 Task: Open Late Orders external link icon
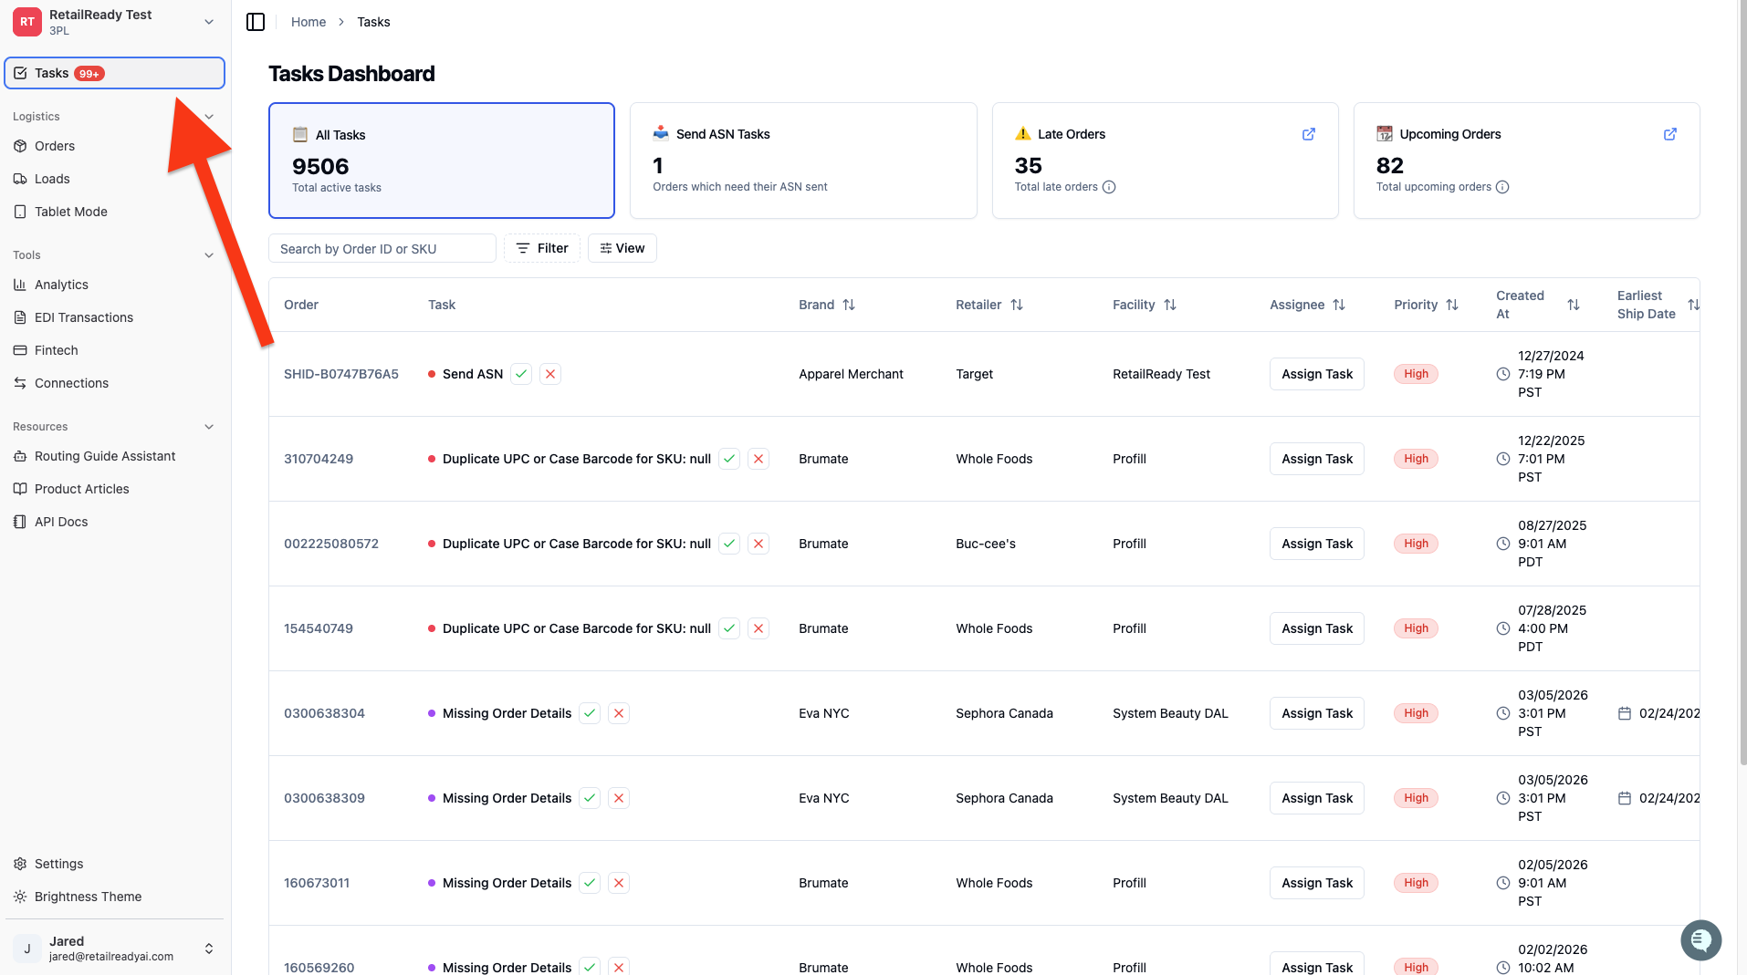1308,134
